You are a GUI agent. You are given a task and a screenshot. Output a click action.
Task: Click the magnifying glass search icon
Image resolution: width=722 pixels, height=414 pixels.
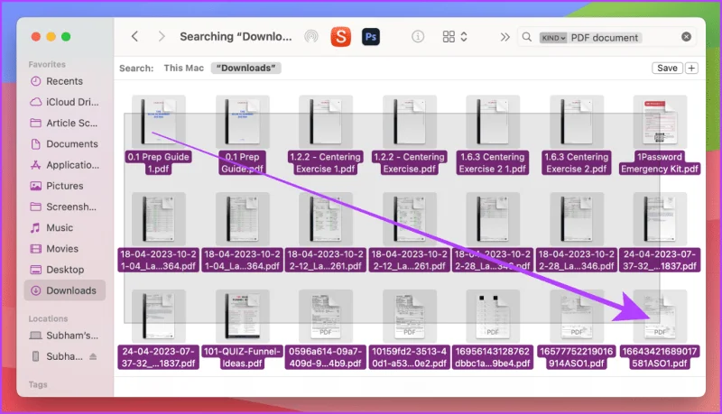527,37
